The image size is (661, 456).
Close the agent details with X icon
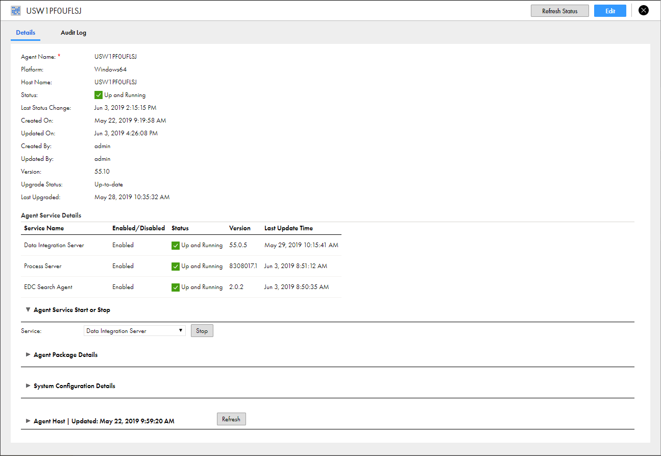(644, 10)
